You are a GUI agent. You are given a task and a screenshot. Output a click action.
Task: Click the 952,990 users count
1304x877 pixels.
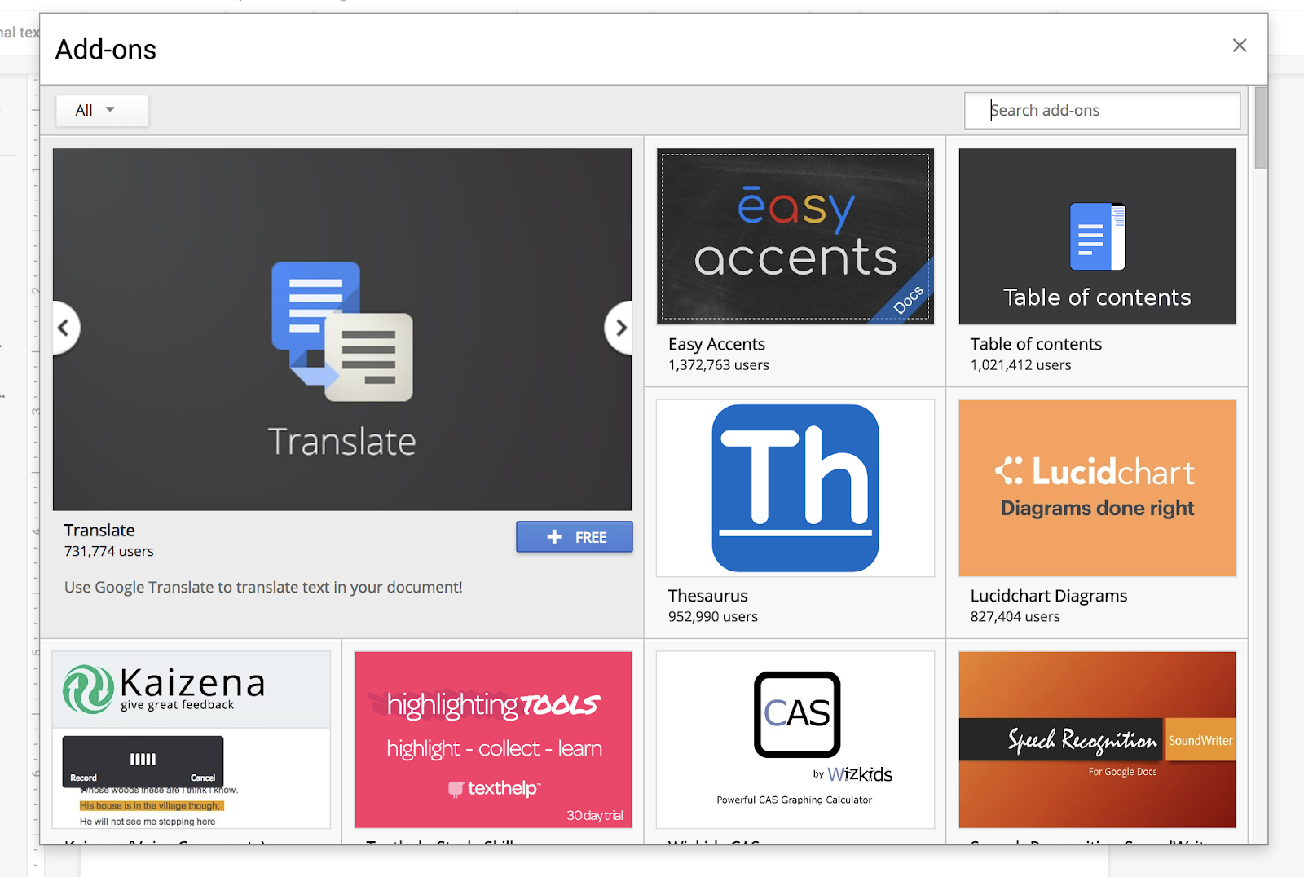(x=713, y=617)
